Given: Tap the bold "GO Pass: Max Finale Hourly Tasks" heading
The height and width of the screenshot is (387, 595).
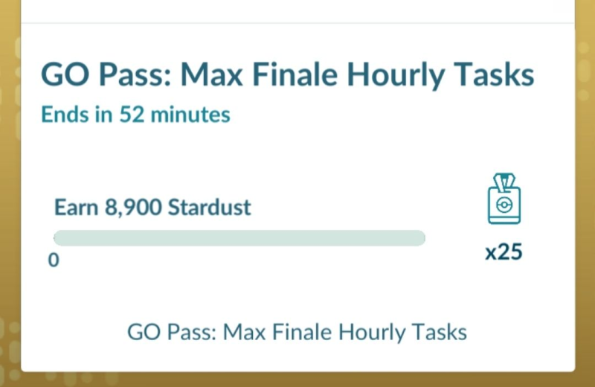Looking at the screenshot, I should point(287,76).
